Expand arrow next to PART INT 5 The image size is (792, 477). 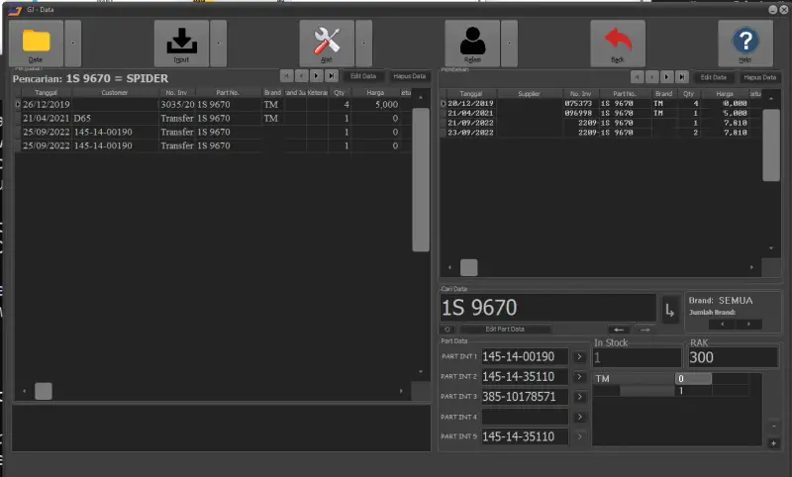click(x=580, y=436)
